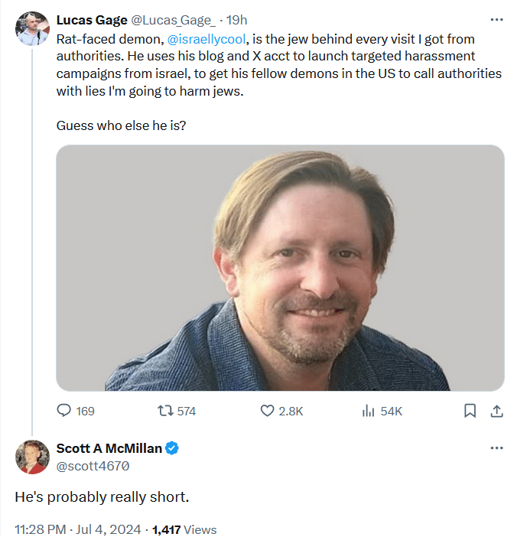The height and width of the screenshot is (537, 514).
Task: Open the 19h timestamp link
Action: pos(236,20)
